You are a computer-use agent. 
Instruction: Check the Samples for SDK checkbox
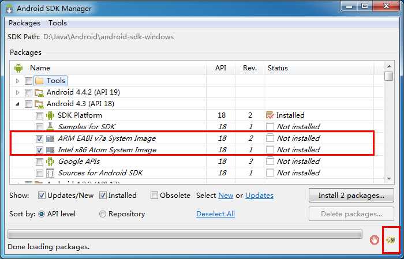point(39,127)
